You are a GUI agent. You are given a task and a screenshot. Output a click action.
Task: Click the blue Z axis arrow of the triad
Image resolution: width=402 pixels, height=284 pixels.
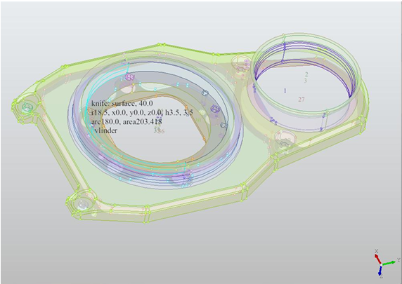coord(380,271)
